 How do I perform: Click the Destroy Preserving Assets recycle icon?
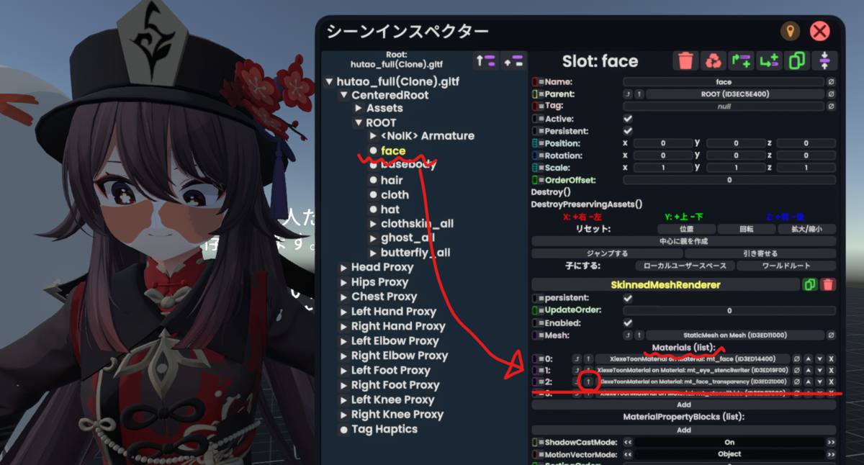pos(713,61)
